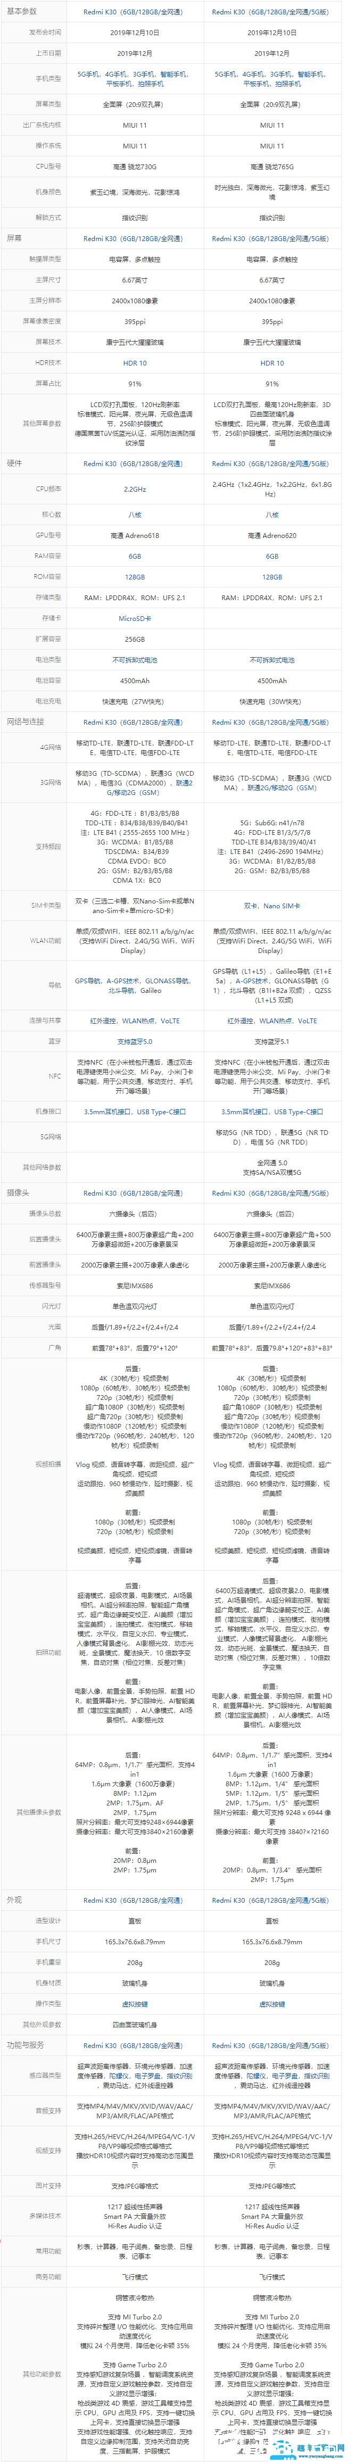Click 红外遥控 link in the 全网通 column

104,1021
